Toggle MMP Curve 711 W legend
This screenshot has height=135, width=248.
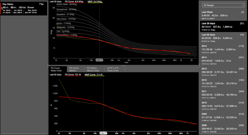coord(94,75)
